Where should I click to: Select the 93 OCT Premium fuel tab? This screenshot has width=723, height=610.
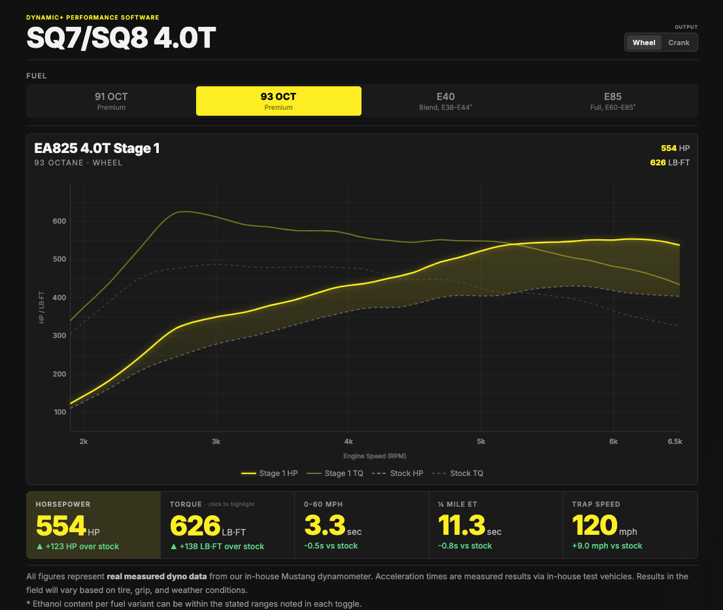(278, 101)
